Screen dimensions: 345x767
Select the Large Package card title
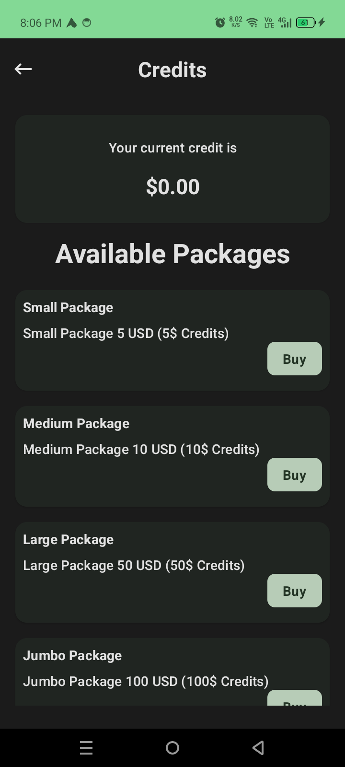69,539
